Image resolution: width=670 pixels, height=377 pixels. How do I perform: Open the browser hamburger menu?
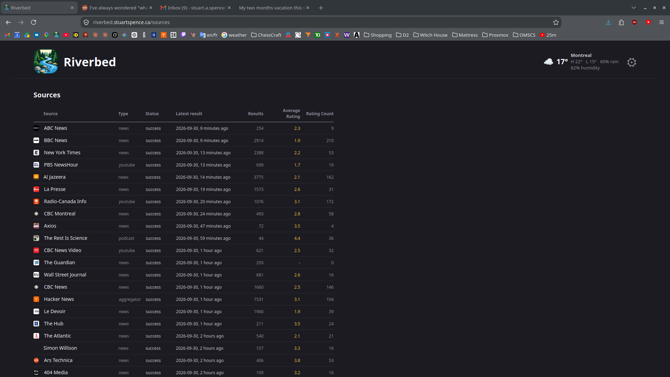tap(661, 22)
